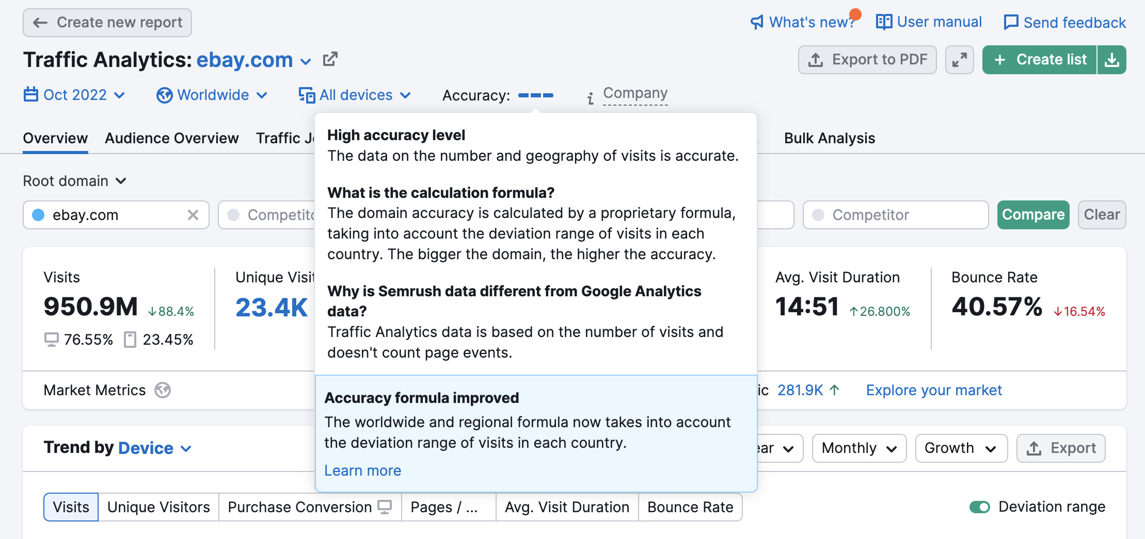Open the Bulk Analysis tab
The image size is (1145, 539).
point(829,138)
